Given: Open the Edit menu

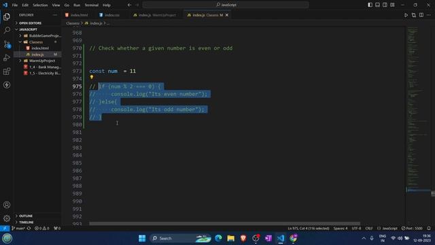Looking at the screenshot, I should tap(25, 5).
